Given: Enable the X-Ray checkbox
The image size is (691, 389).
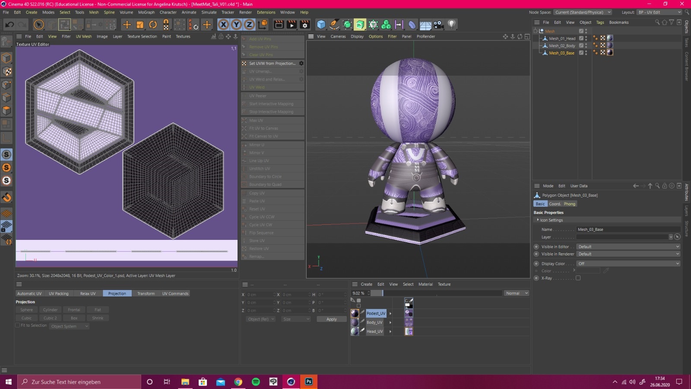Looking at the screenshot, I should tap(578, 278).
